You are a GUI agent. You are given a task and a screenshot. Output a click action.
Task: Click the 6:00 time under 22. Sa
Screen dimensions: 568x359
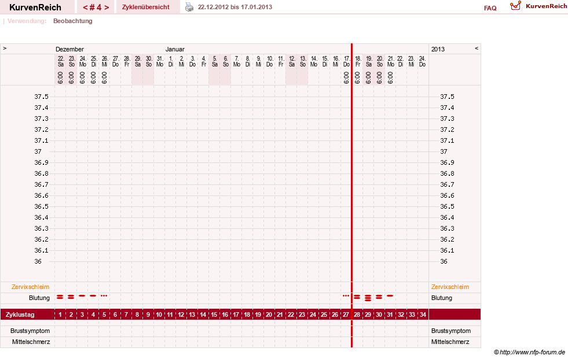click(x=60, y=77)
